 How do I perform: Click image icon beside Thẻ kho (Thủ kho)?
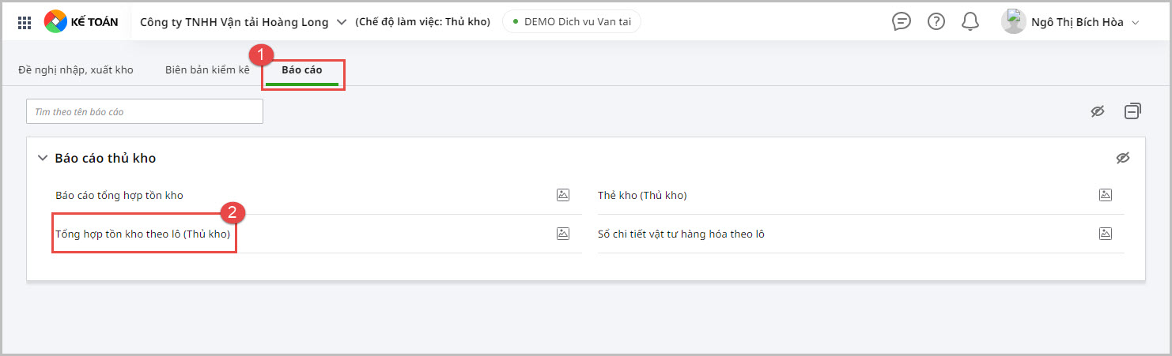click(x=1106, y=195)
